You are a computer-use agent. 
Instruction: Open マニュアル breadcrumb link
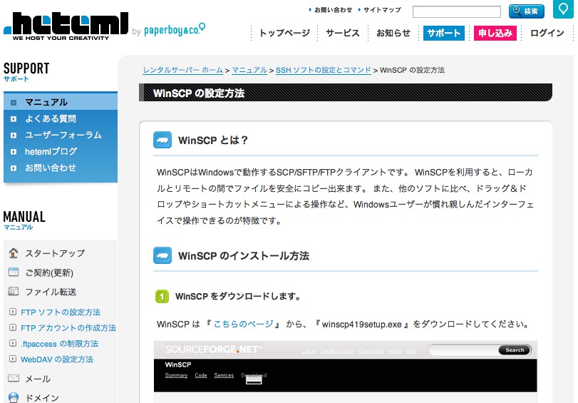(x=249, y=70)
